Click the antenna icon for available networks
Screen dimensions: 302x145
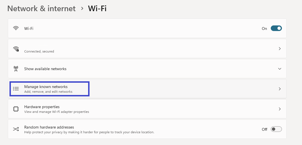16,69
